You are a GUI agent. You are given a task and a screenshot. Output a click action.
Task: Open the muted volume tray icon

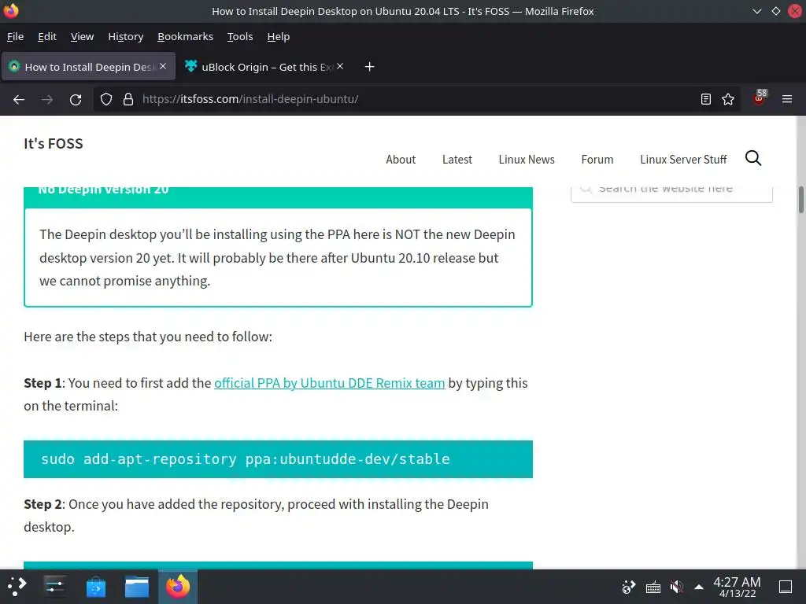676,587
